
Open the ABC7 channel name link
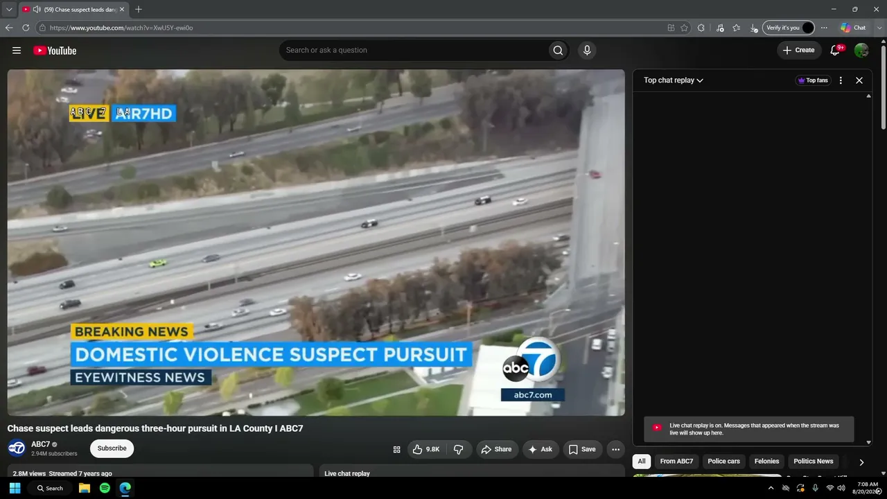click(x=41, y=444)
